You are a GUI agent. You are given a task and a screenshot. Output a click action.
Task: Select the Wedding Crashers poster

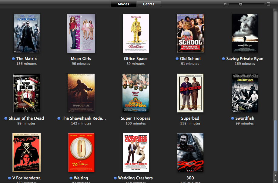(x=136, y=152)
